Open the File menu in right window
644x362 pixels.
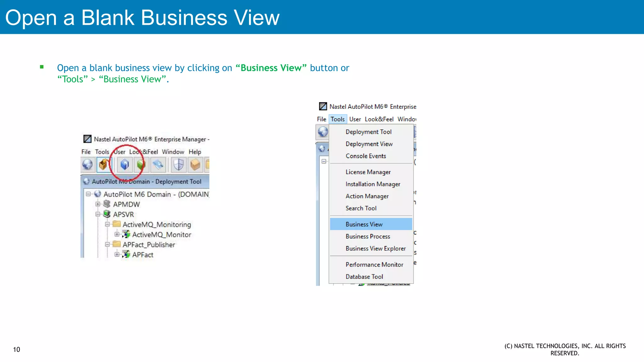(x=321, y=119)
